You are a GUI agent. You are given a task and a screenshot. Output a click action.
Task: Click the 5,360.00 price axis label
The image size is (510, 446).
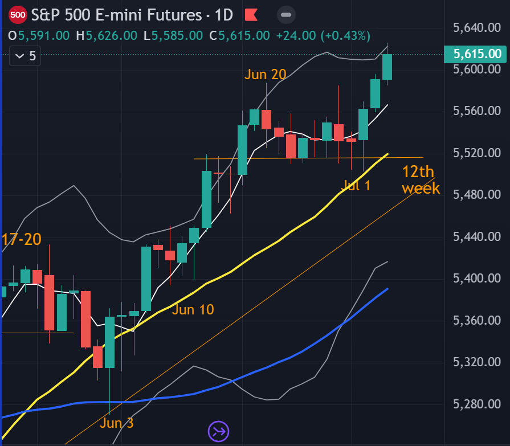477,321
